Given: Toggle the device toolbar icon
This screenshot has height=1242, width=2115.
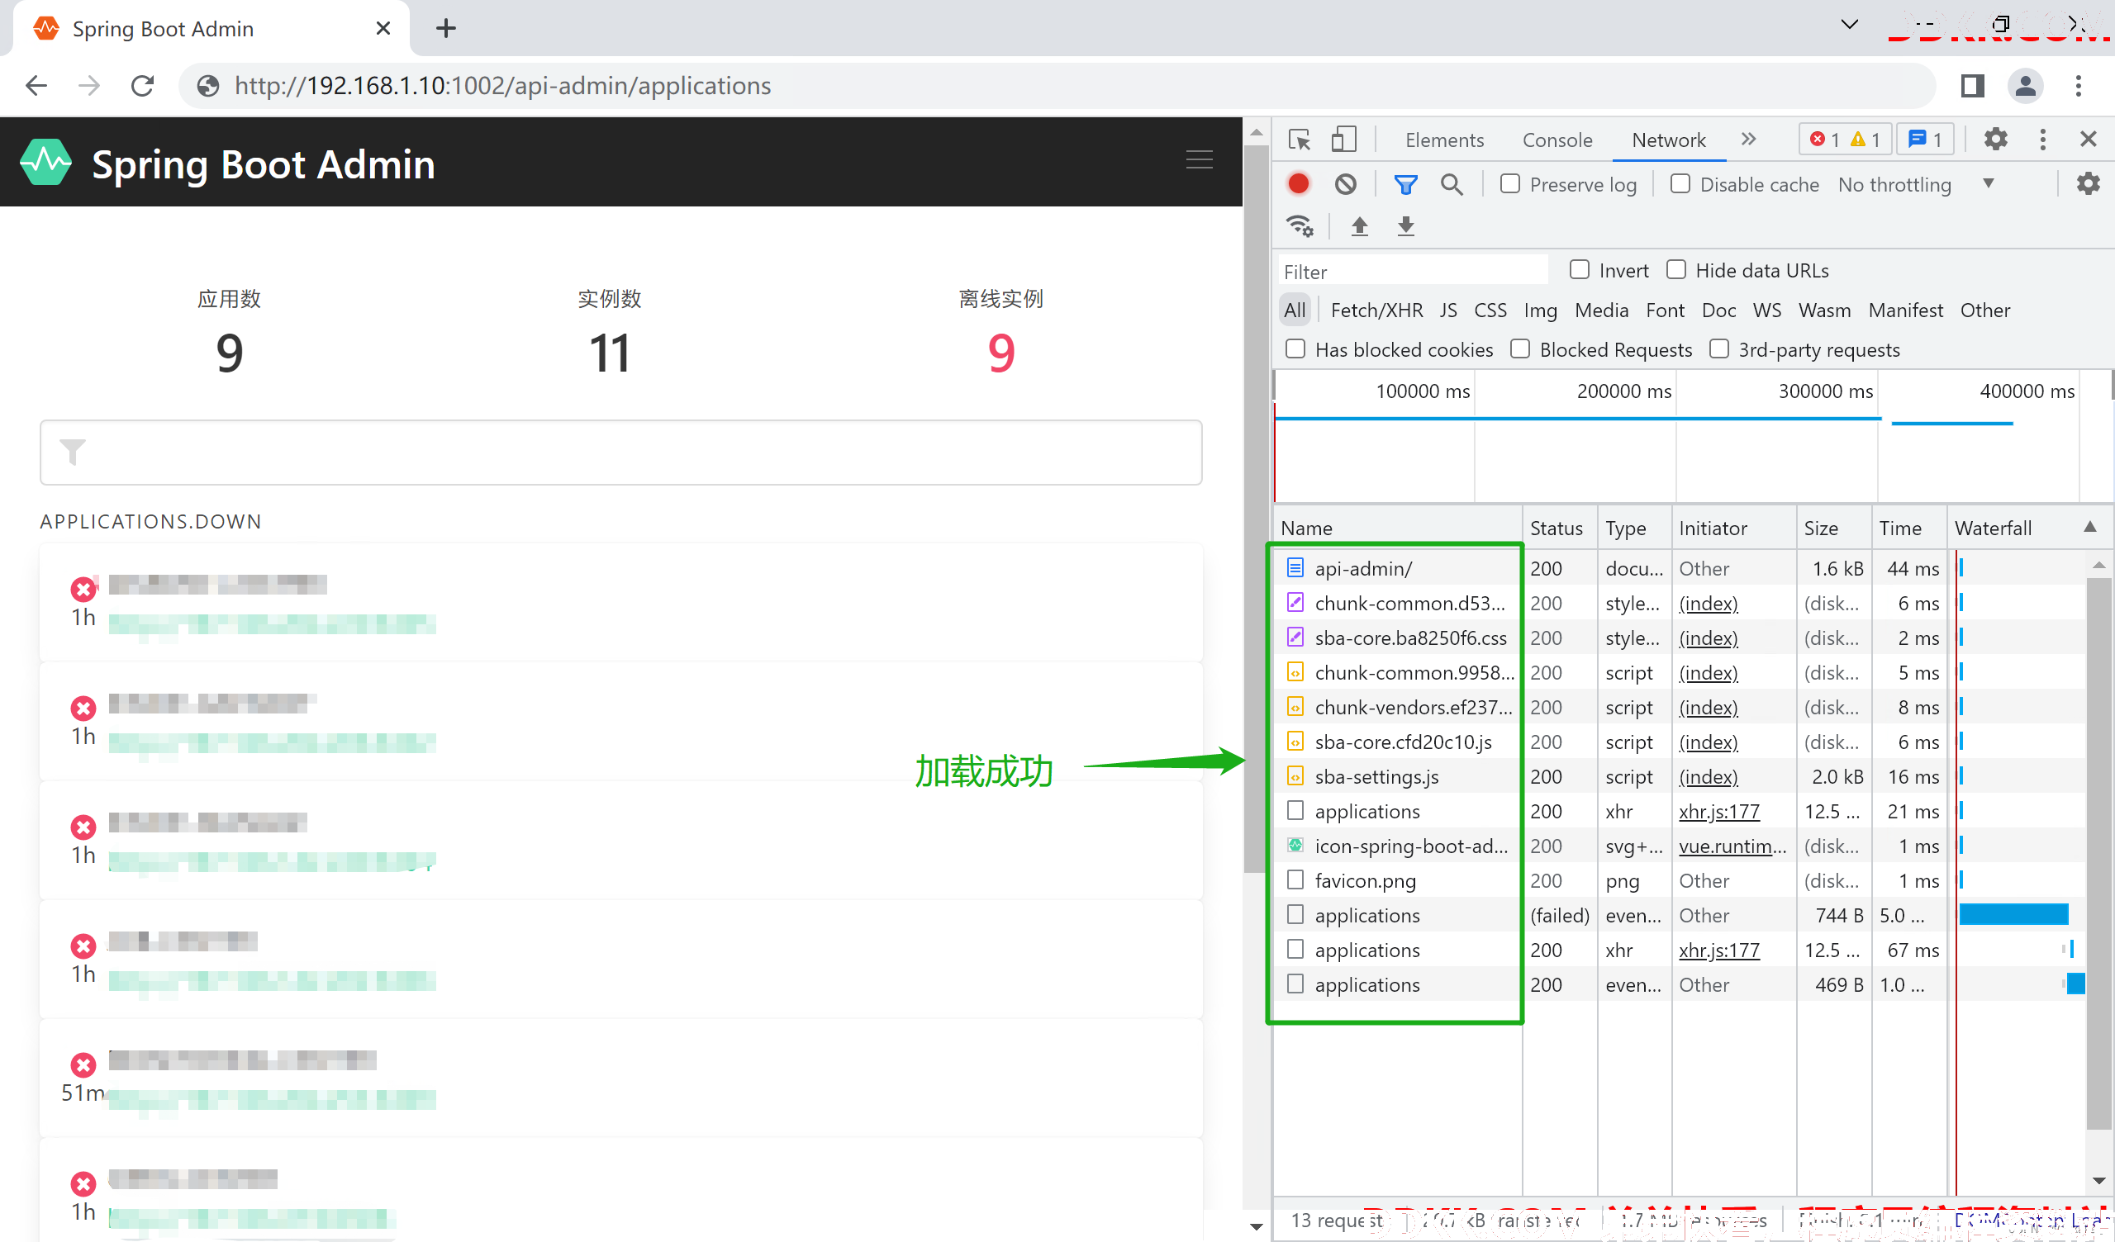Looking at the screenshot, I should coord(1343,140).
